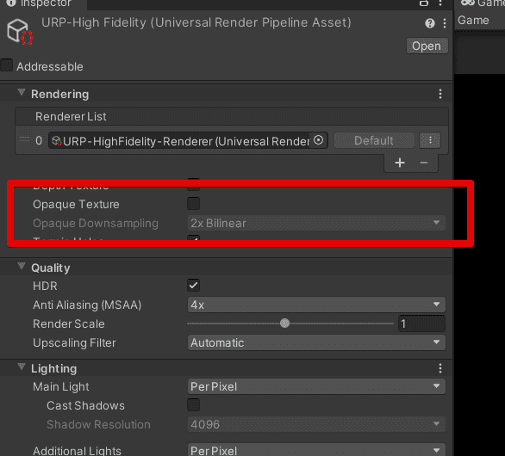
Task: Open the Main Light dropdown
Action: [x=316, y=386]
